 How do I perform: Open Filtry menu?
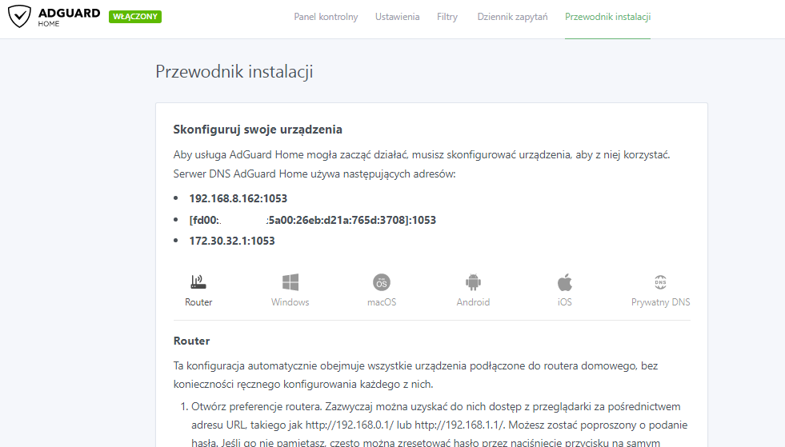447,17
